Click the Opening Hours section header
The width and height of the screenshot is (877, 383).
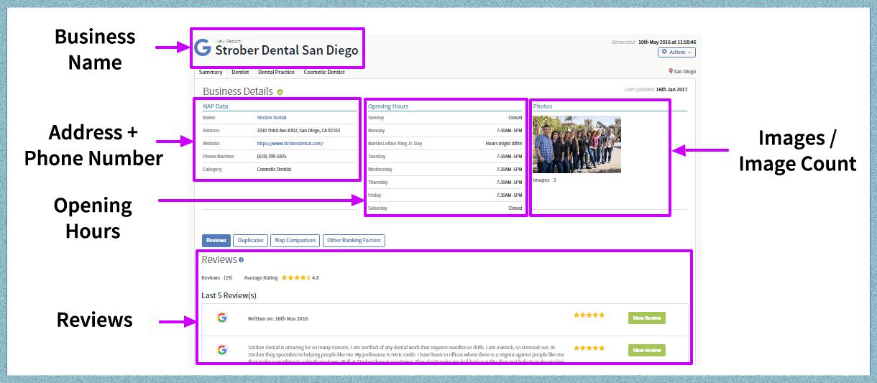388,106
